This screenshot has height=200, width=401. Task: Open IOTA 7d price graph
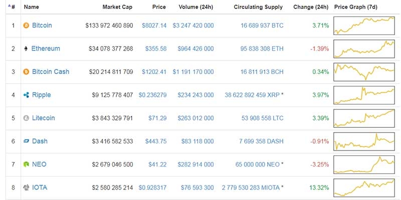point(364,187)
